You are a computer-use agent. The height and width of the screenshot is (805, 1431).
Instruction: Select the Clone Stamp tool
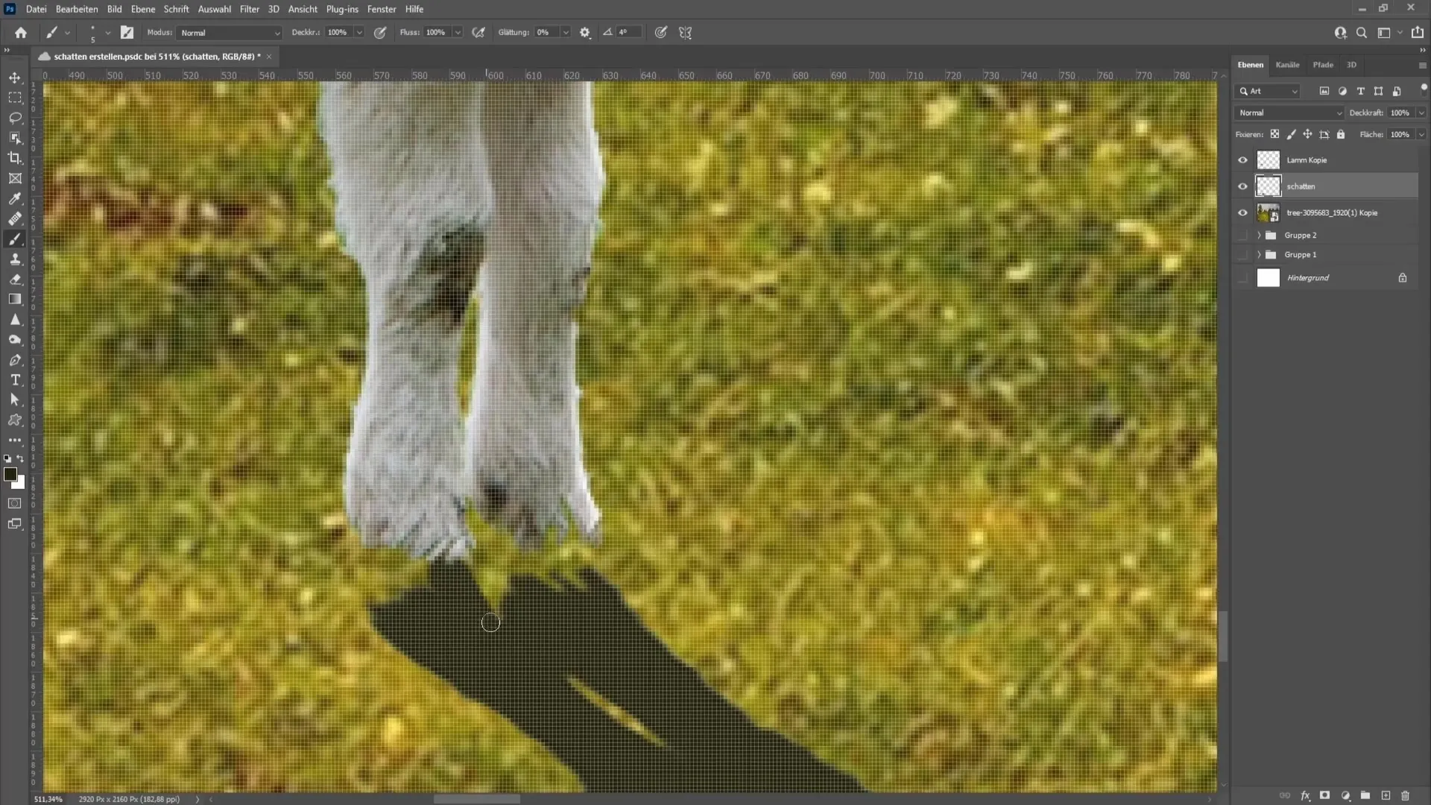coord(15,257)
